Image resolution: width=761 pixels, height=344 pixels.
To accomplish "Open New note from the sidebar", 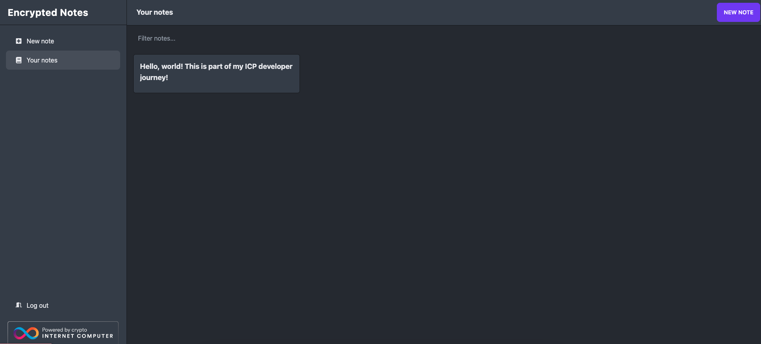I will (40, 41).
